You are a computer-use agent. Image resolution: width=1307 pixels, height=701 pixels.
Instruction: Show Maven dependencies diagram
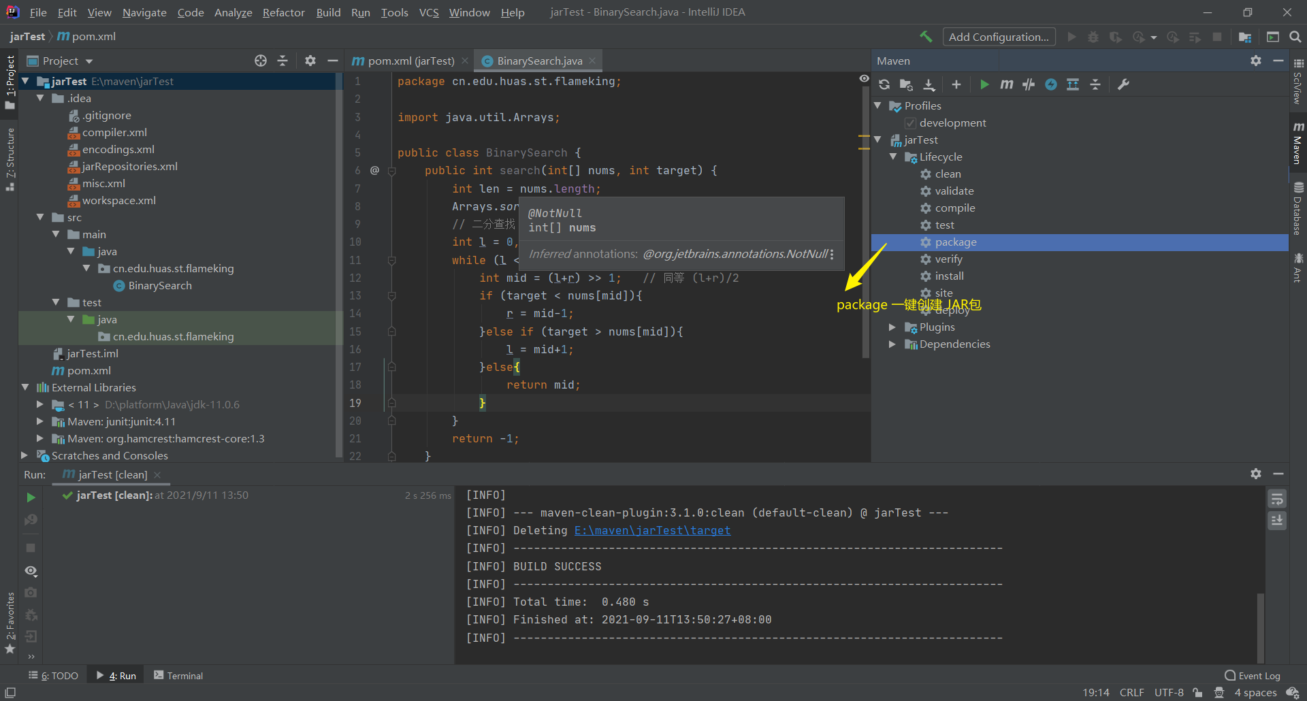point(1073,84)
